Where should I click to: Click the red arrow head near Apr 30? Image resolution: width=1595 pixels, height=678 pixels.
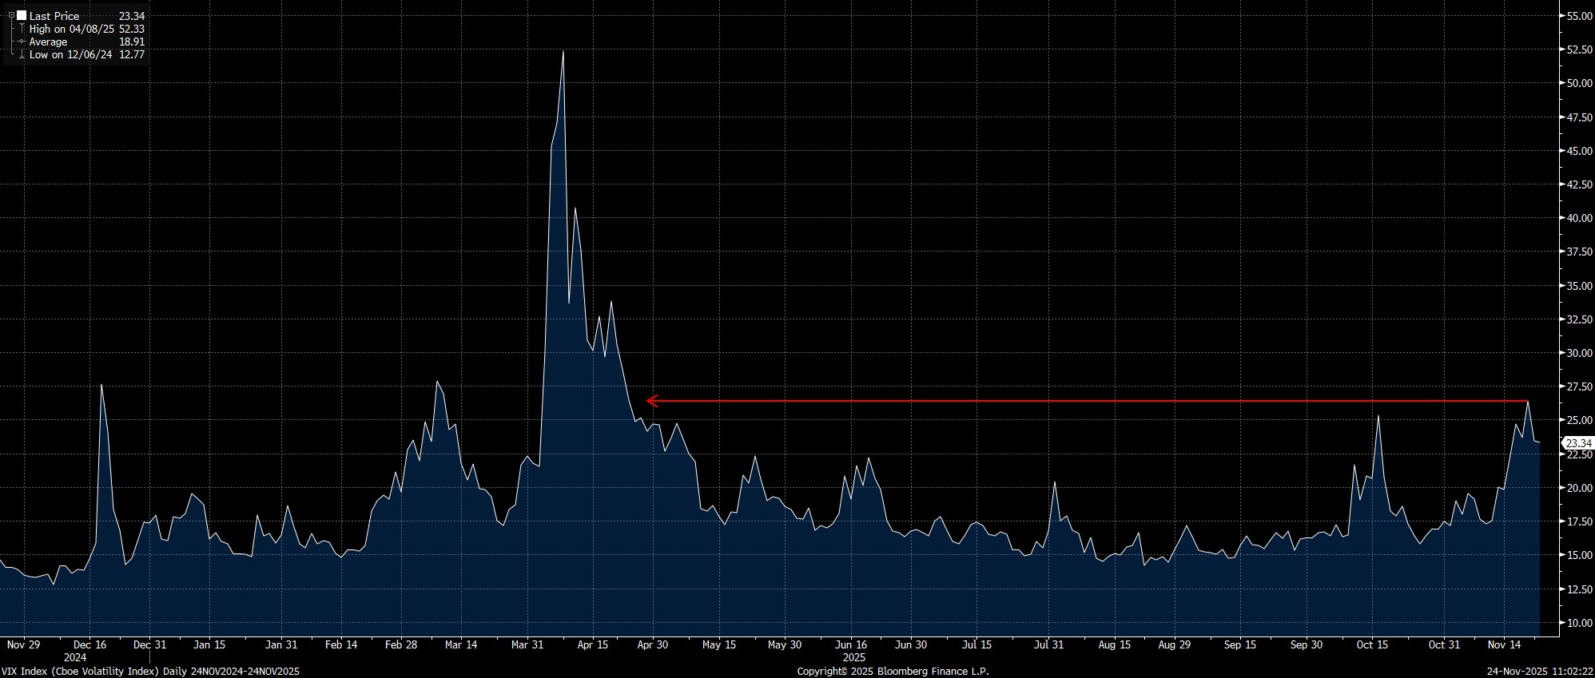[650, 401]
